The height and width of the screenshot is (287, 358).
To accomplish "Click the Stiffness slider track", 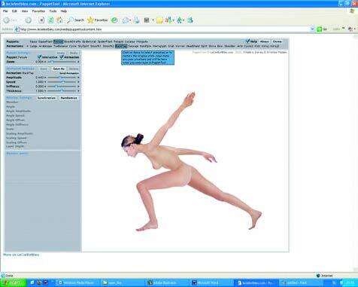I will [62, 87].
